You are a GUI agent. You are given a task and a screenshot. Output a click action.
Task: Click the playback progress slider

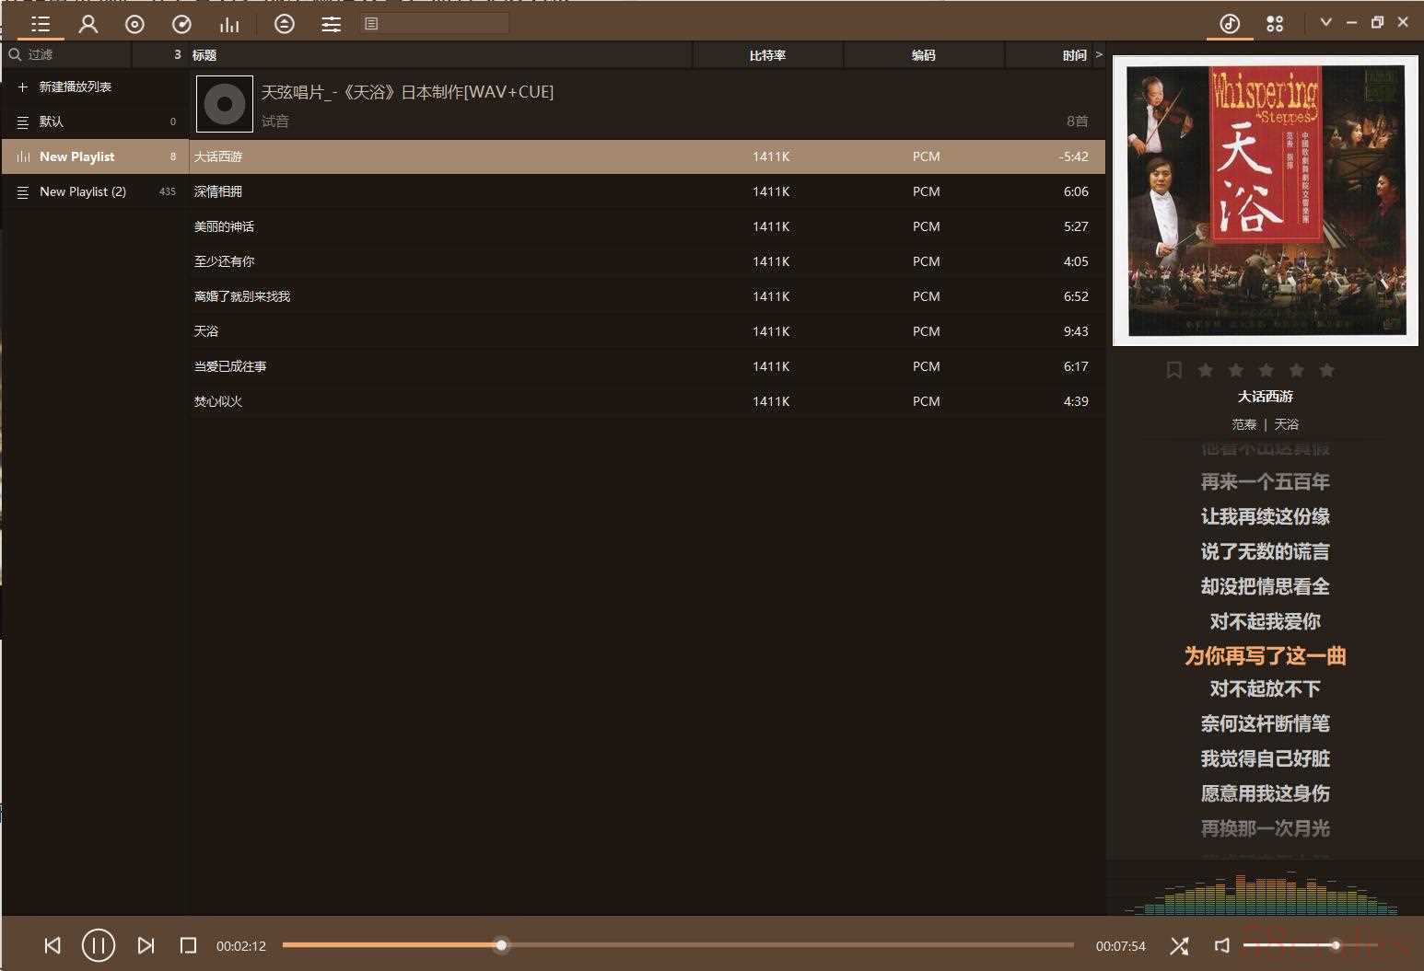point(677,945)
